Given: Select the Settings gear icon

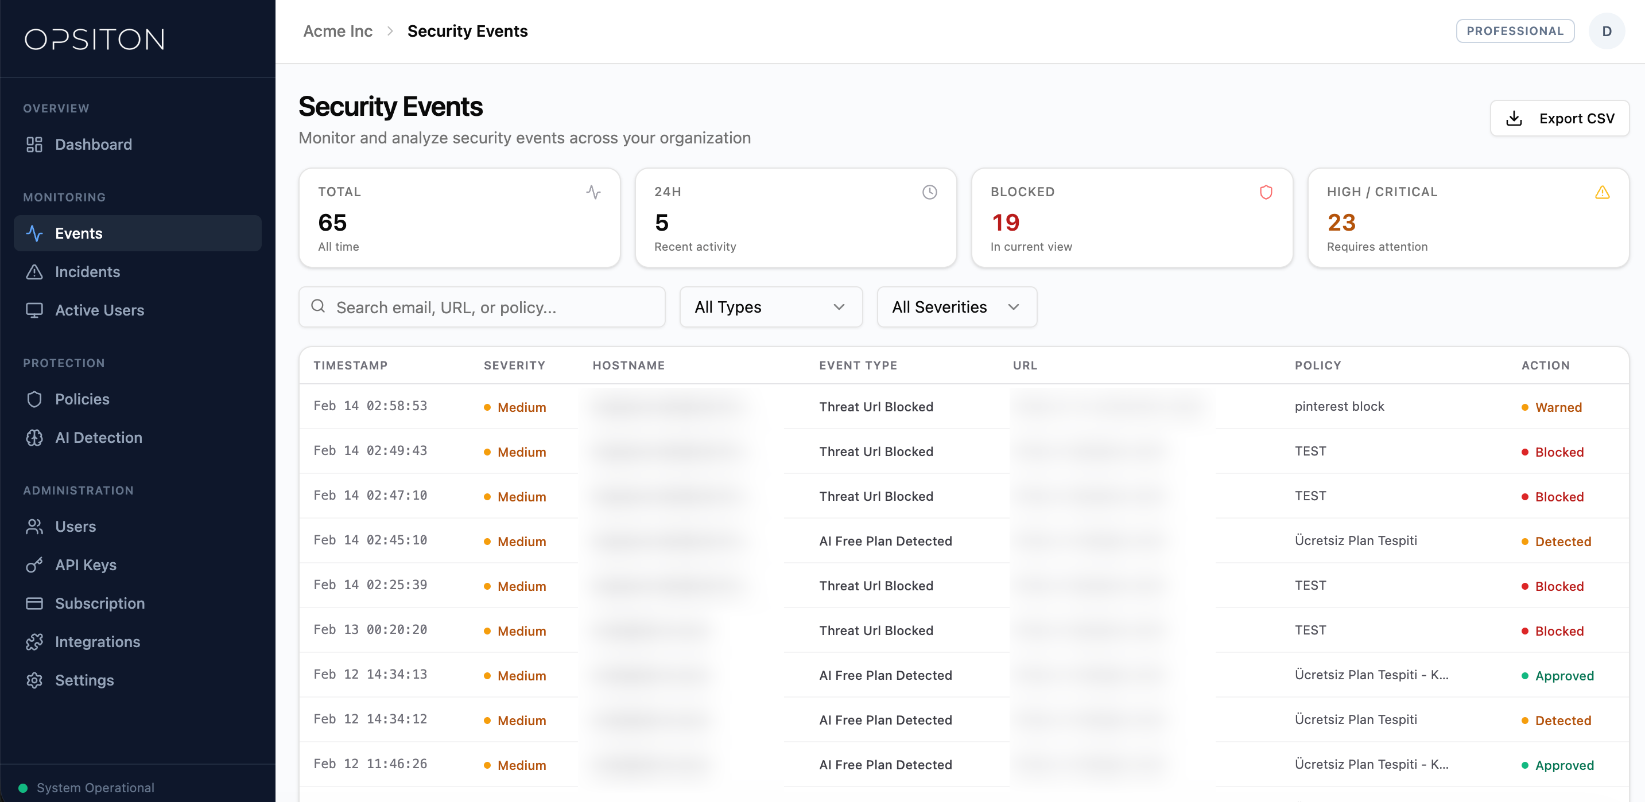Looking at the screenshot, I should (x=34, y=679).
